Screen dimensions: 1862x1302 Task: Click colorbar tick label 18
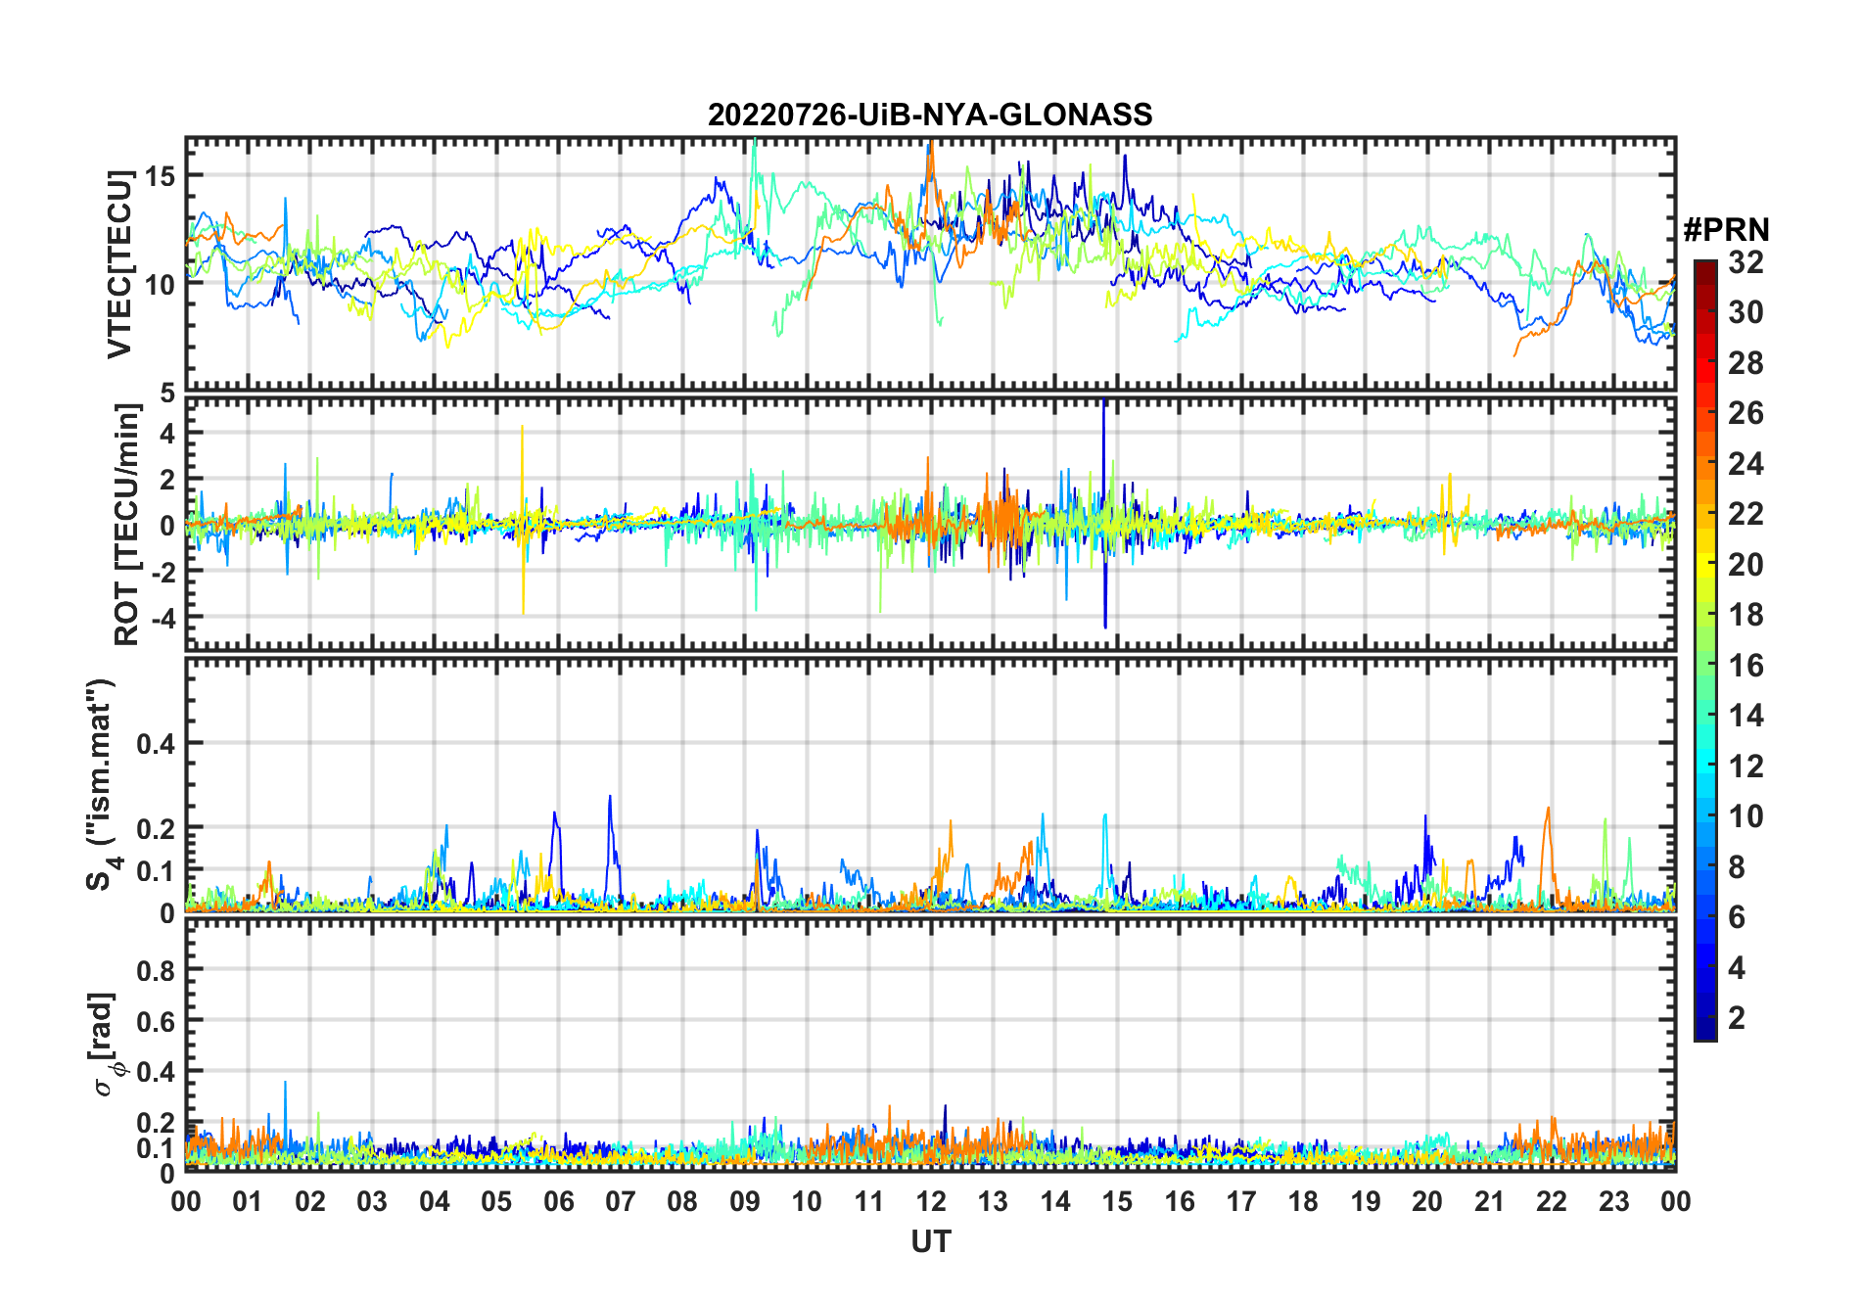(1746, 615)
